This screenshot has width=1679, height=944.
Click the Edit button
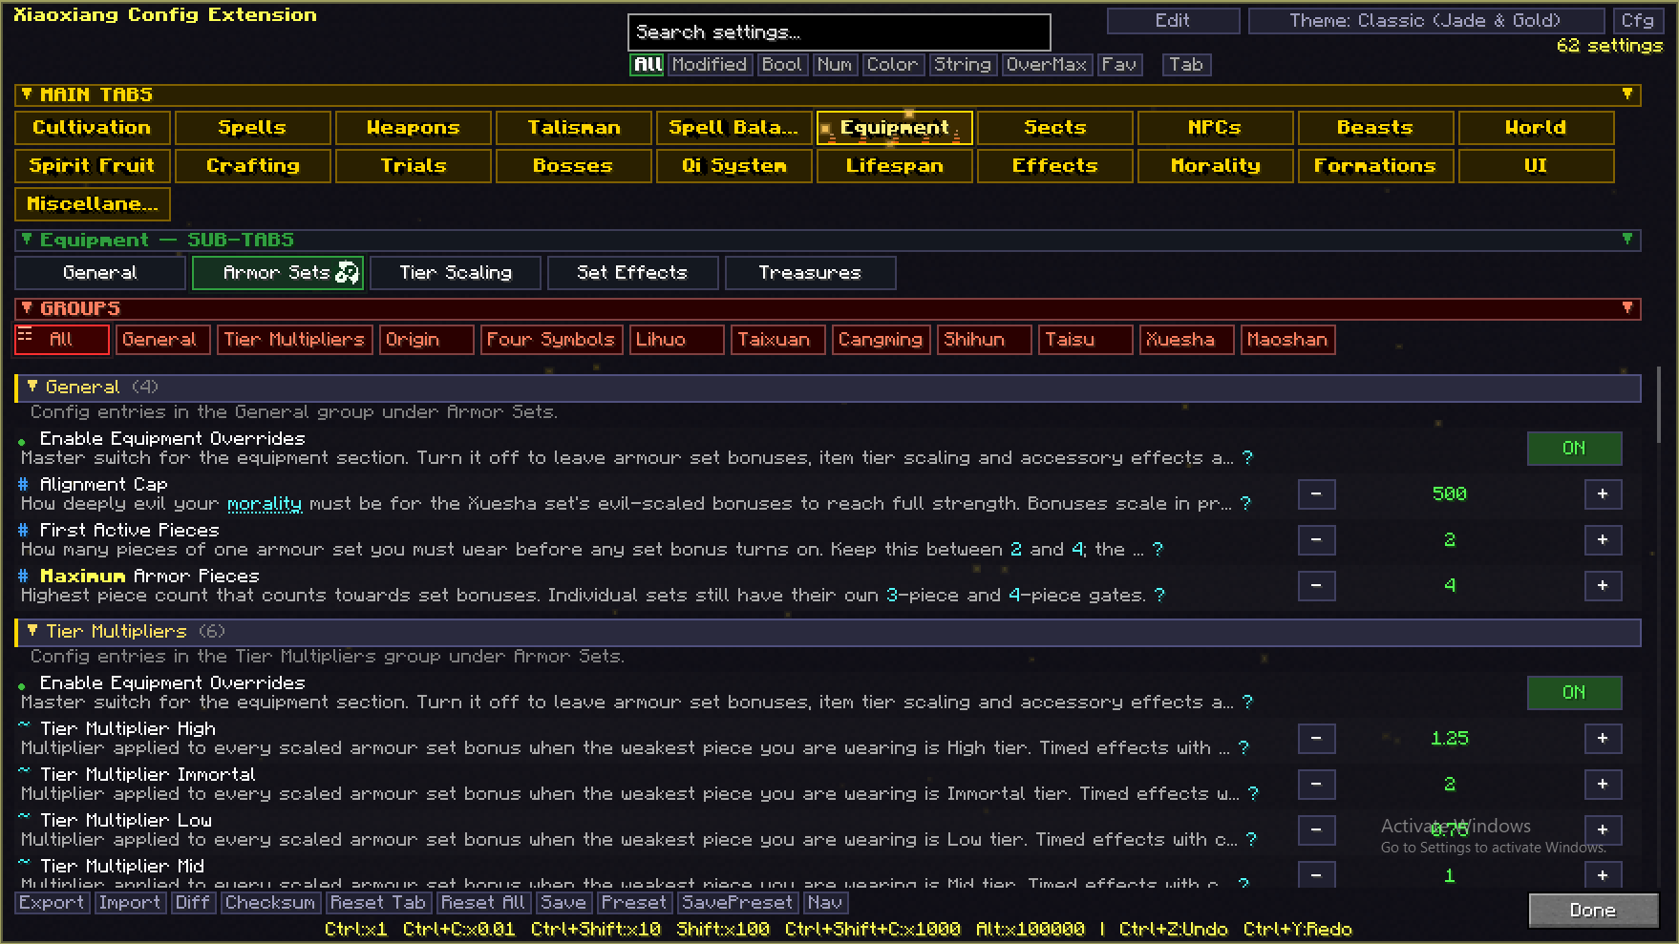pos(1173,20)
